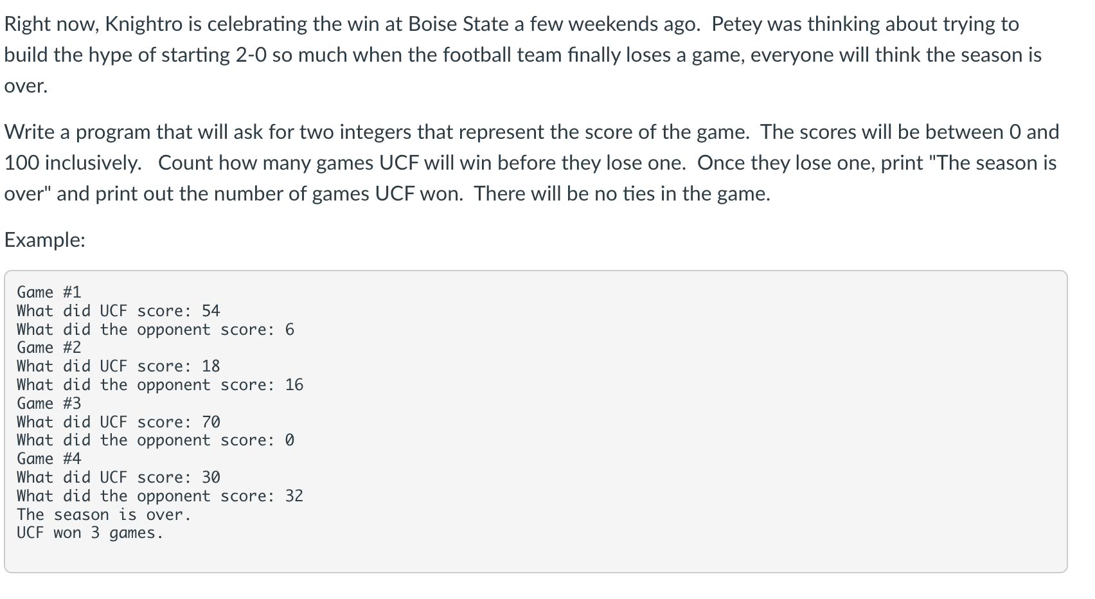This screenshot has width=1095, height=599.
Task: Click the "opponent score: 16" line
Action: click(x=220, y=385)
